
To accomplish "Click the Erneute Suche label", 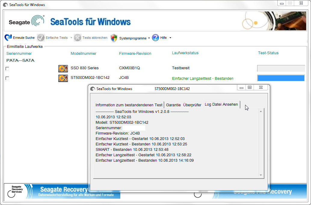I will point(24,38).
